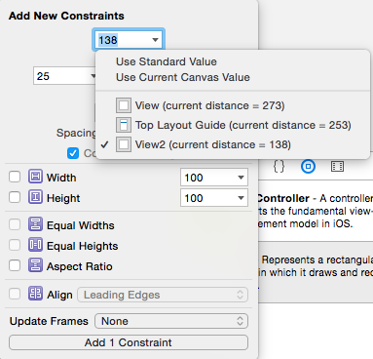The height and width of the screenshot is (359, 373).
Task: Click the Height constraint icon
Action: (x=35, y=197)
